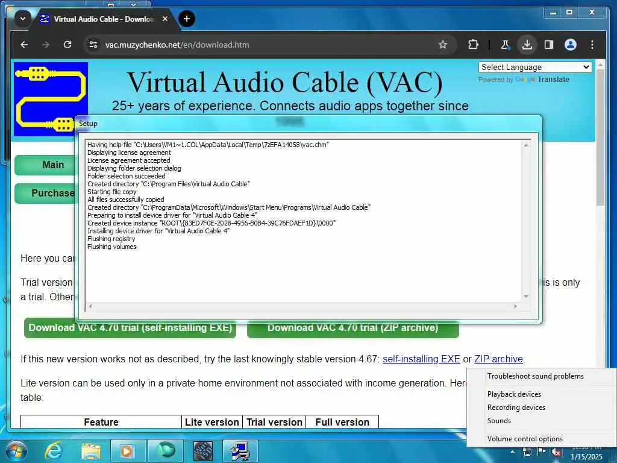Open a new browser tab

pyautogui.click(x=187, y=19)
